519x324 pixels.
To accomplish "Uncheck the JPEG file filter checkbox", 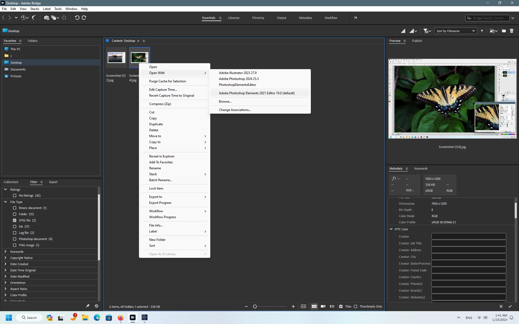I will click(x=15, y=220).
